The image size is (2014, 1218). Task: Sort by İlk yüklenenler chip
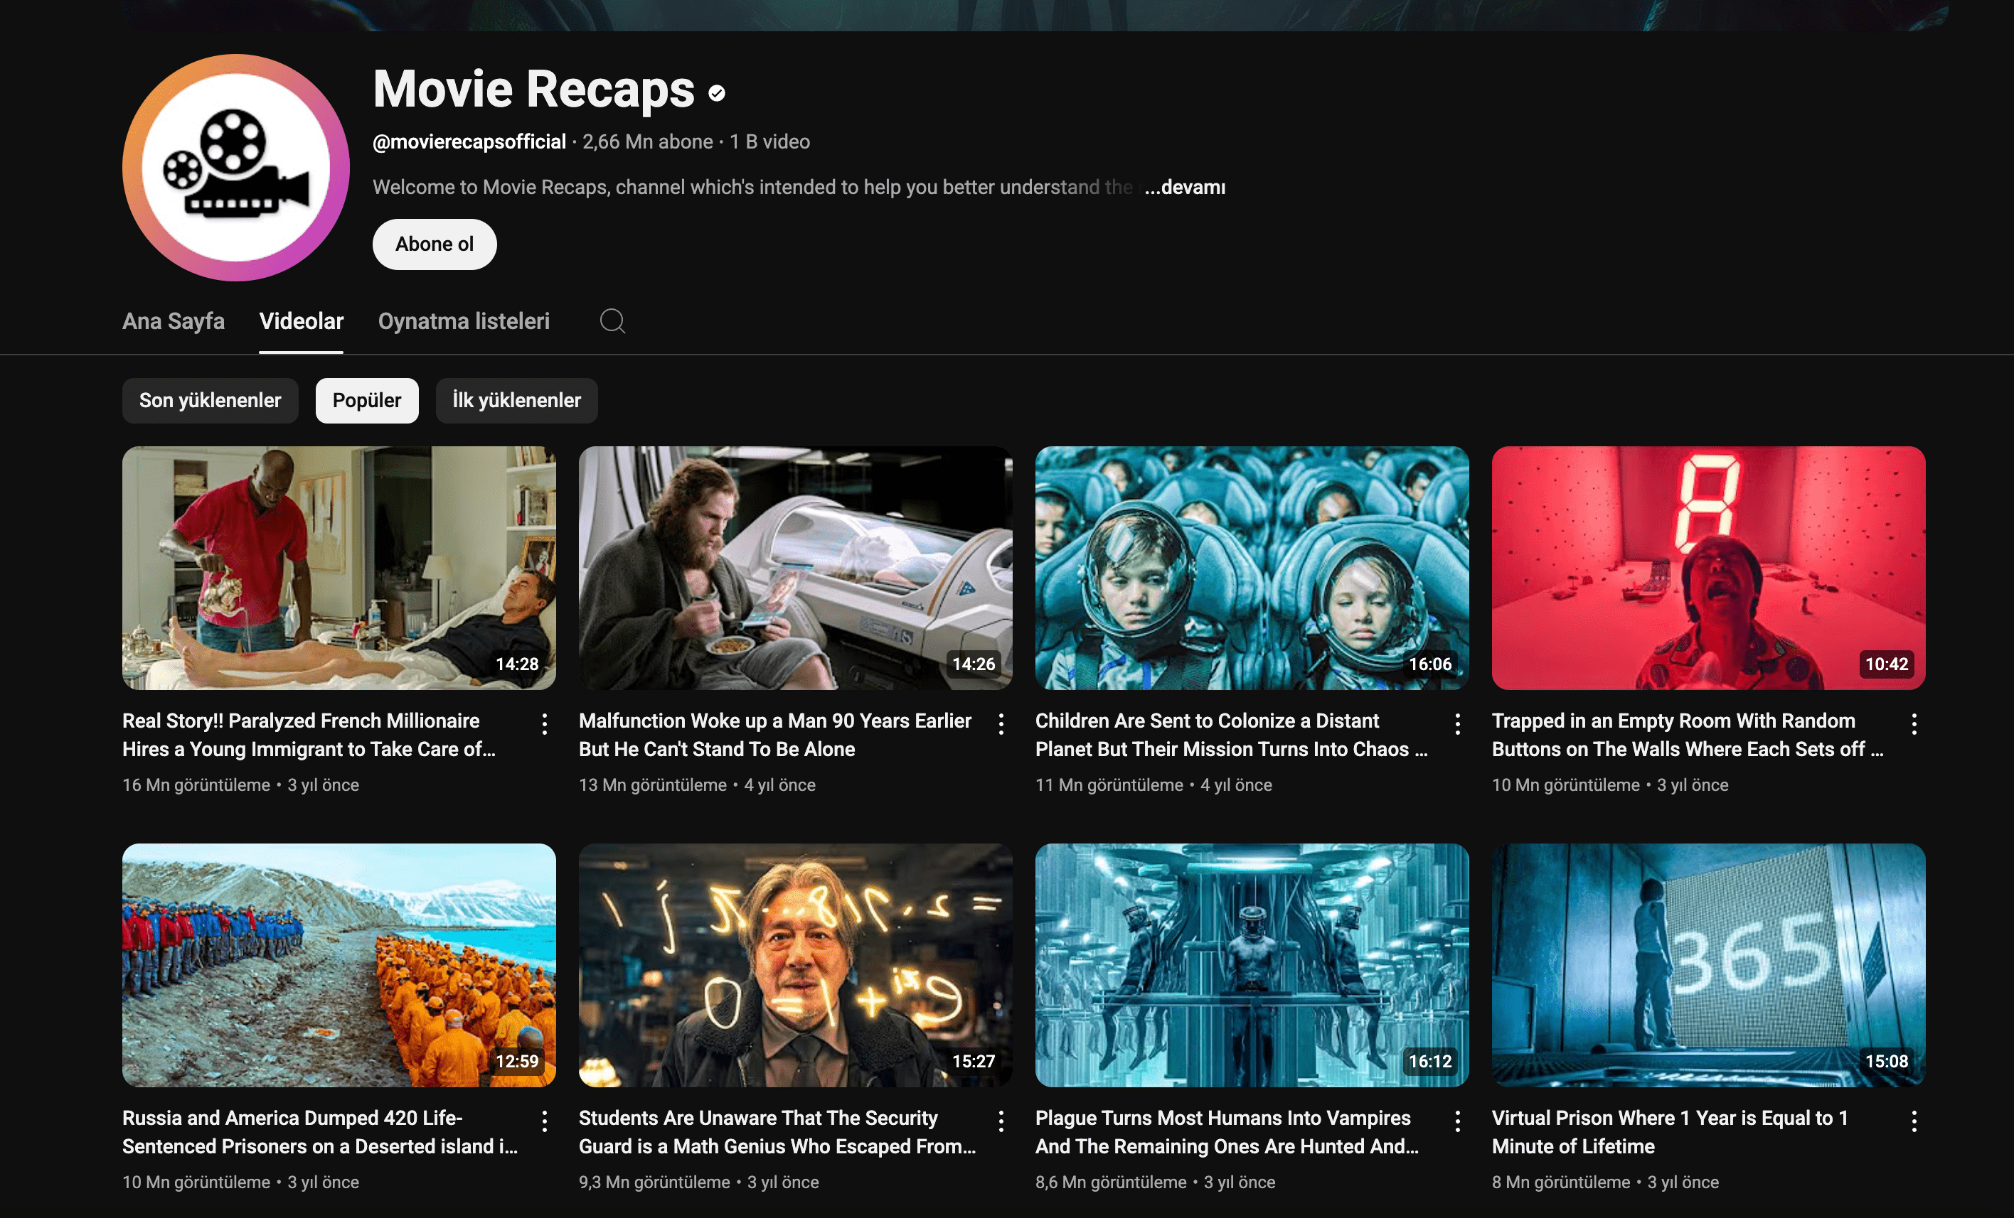tap(516, 400)
